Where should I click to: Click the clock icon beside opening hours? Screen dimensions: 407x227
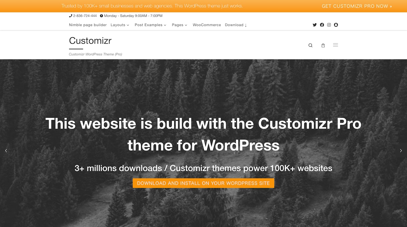(x=101, y=16)
